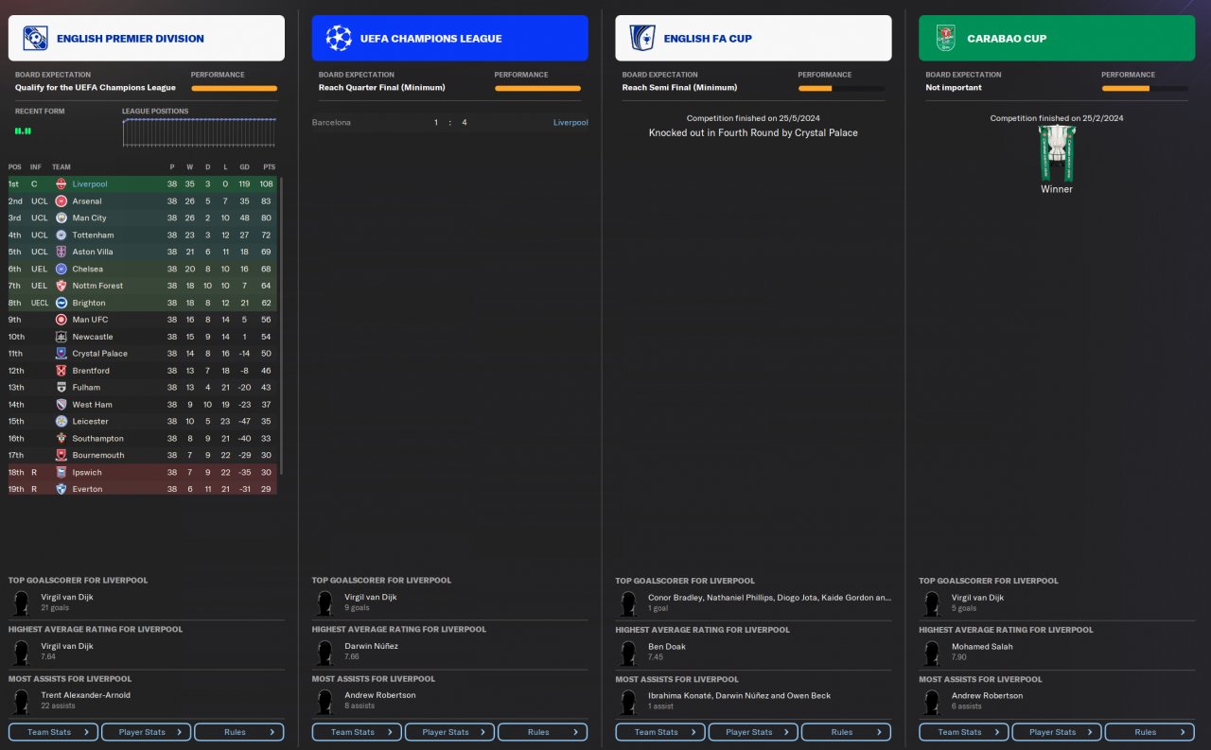Click Everton's club badge in the table

61,489
